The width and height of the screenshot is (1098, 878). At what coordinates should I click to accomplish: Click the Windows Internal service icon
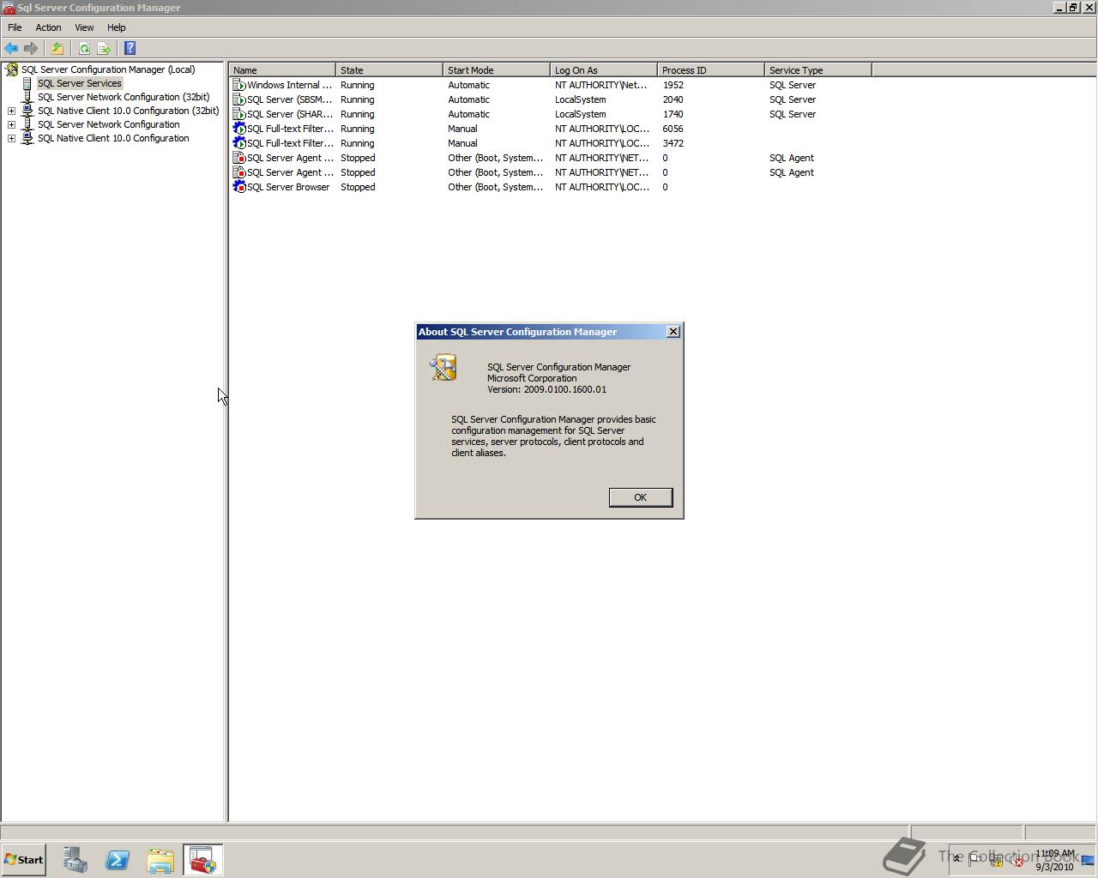239,85
